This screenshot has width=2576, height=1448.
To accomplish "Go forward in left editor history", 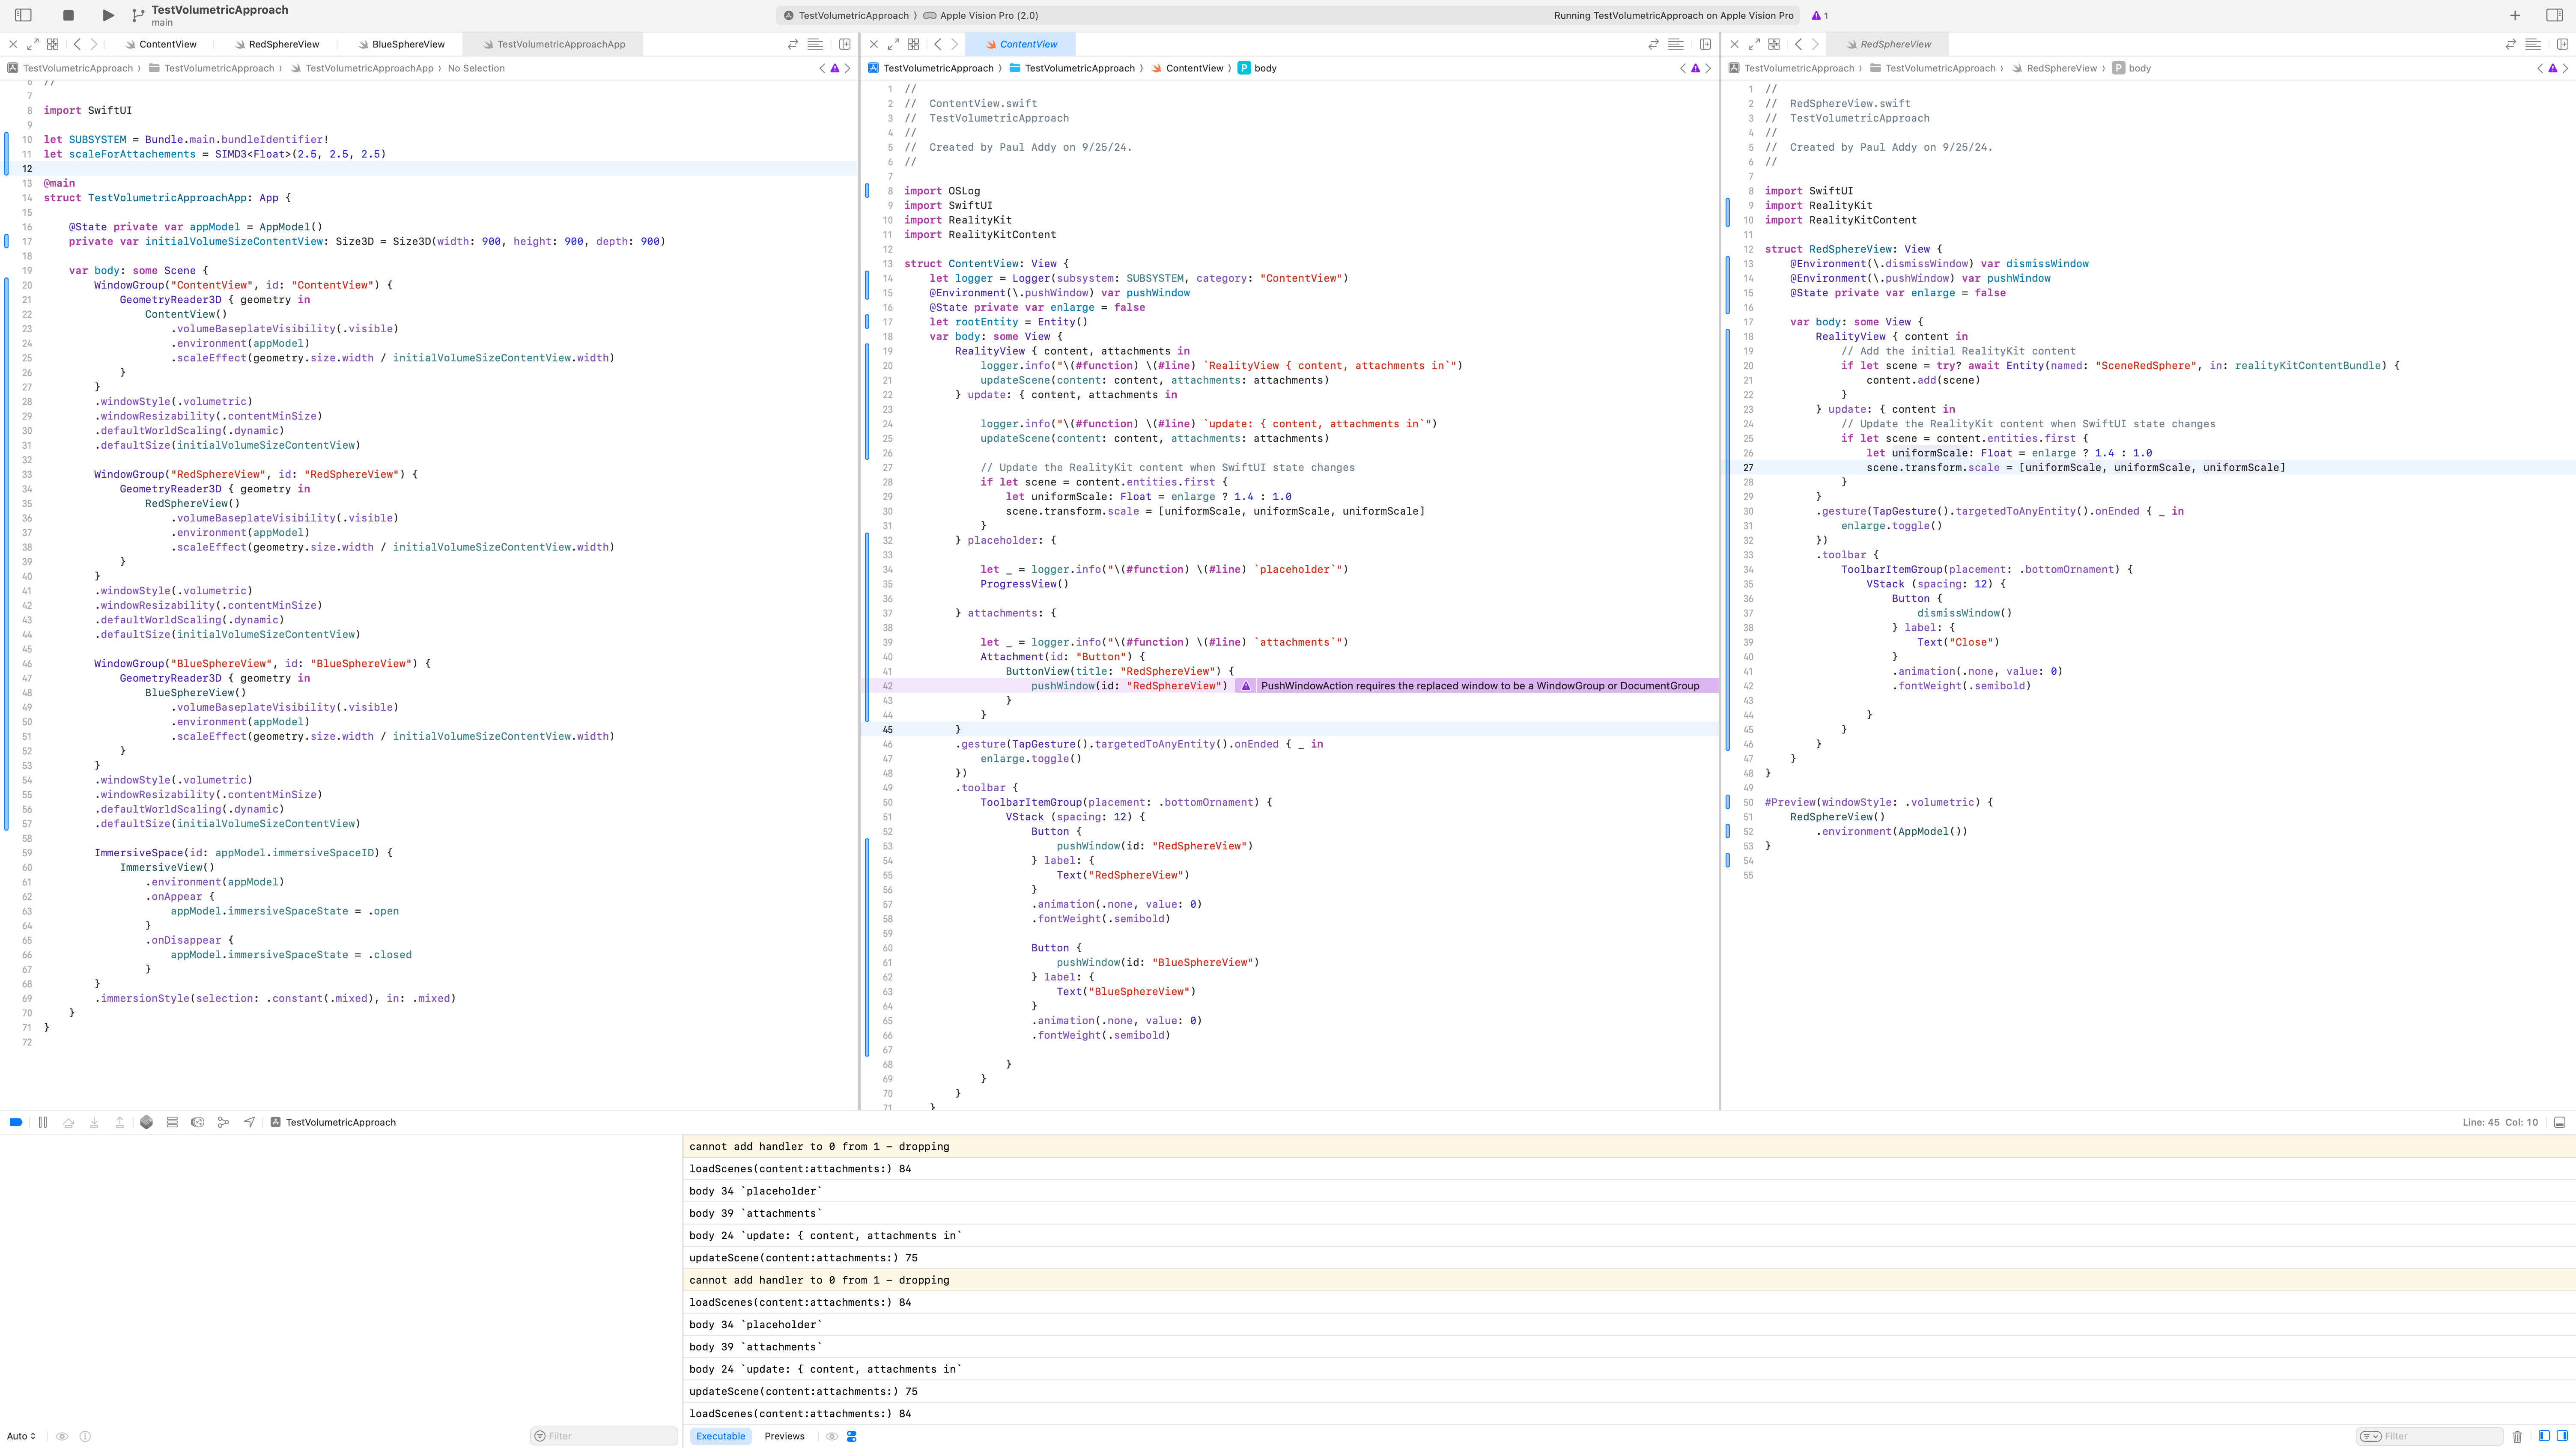I will [x=94, y=44].
